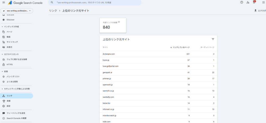Open the love-golfportal.com row

click(158, 66)
